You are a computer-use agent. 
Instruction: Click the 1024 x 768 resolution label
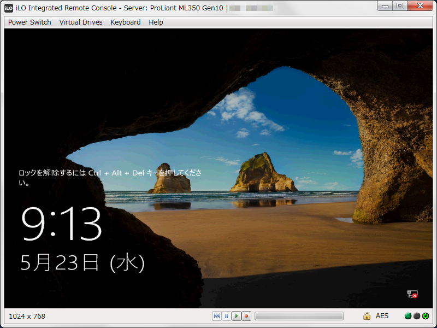(26, 315)
